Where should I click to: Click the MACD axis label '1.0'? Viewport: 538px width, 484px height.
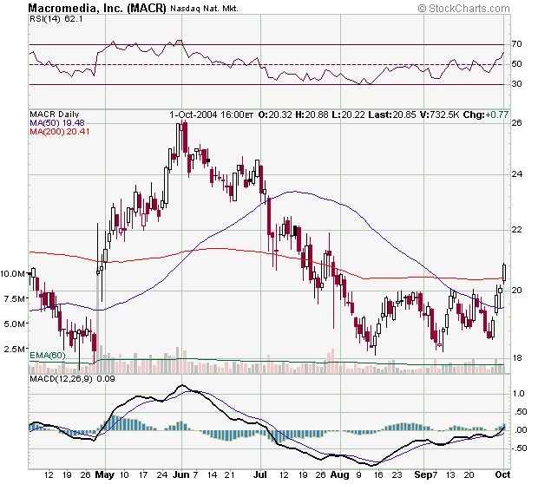pos(518,394)
